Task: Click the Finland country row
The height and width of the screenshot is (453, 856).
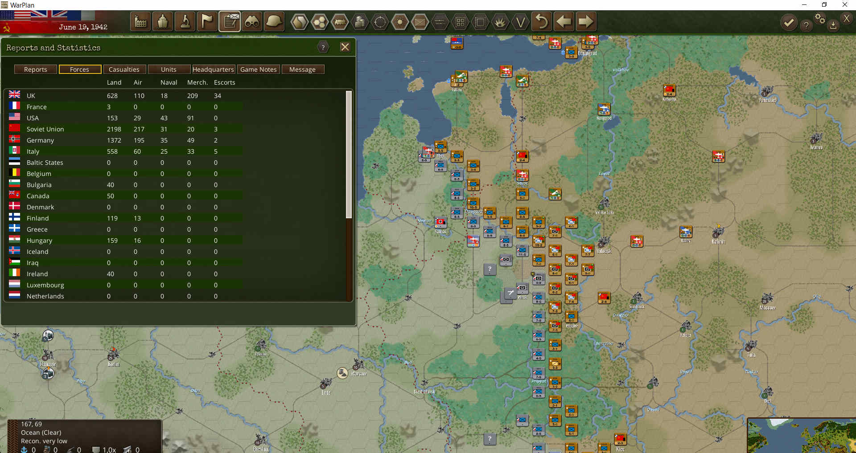Action: click(126, 218)
